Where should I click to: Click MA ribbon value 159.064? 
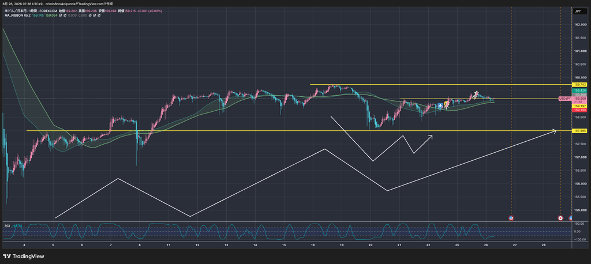pyautogui.click(x=51, y=16)
